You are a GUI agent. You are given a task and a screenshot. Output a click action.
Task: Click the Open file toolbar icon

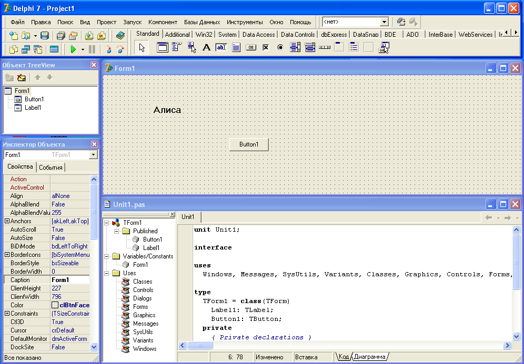pos(26,35)
